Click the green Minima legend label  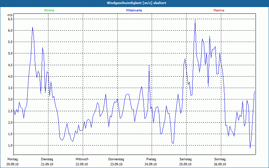coord(49,10)
